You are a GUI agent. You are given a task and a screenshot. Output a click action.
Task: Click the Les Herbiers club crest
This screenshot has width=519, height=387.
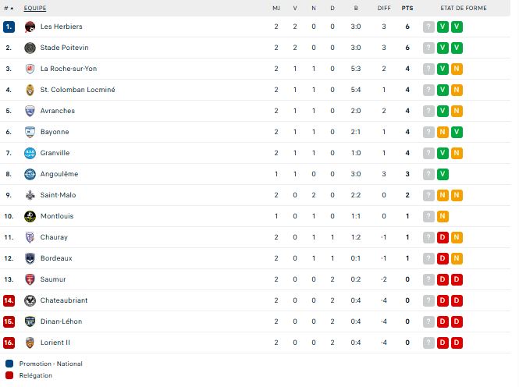click(x=30, y=27)
